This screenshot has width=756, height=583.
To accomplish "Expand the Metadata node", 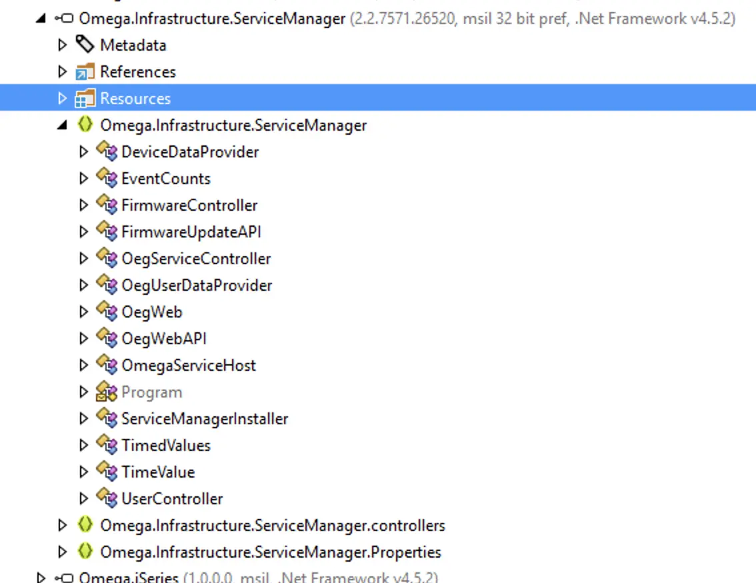I will pyautogui.click(x=63, y=45).
